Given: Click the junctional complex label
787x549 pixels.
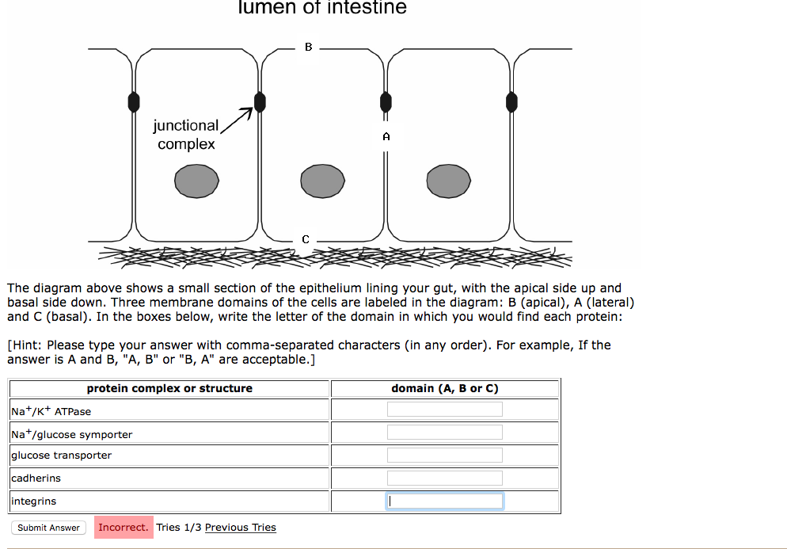Looking at the screenshot, I should click(186, 134).
